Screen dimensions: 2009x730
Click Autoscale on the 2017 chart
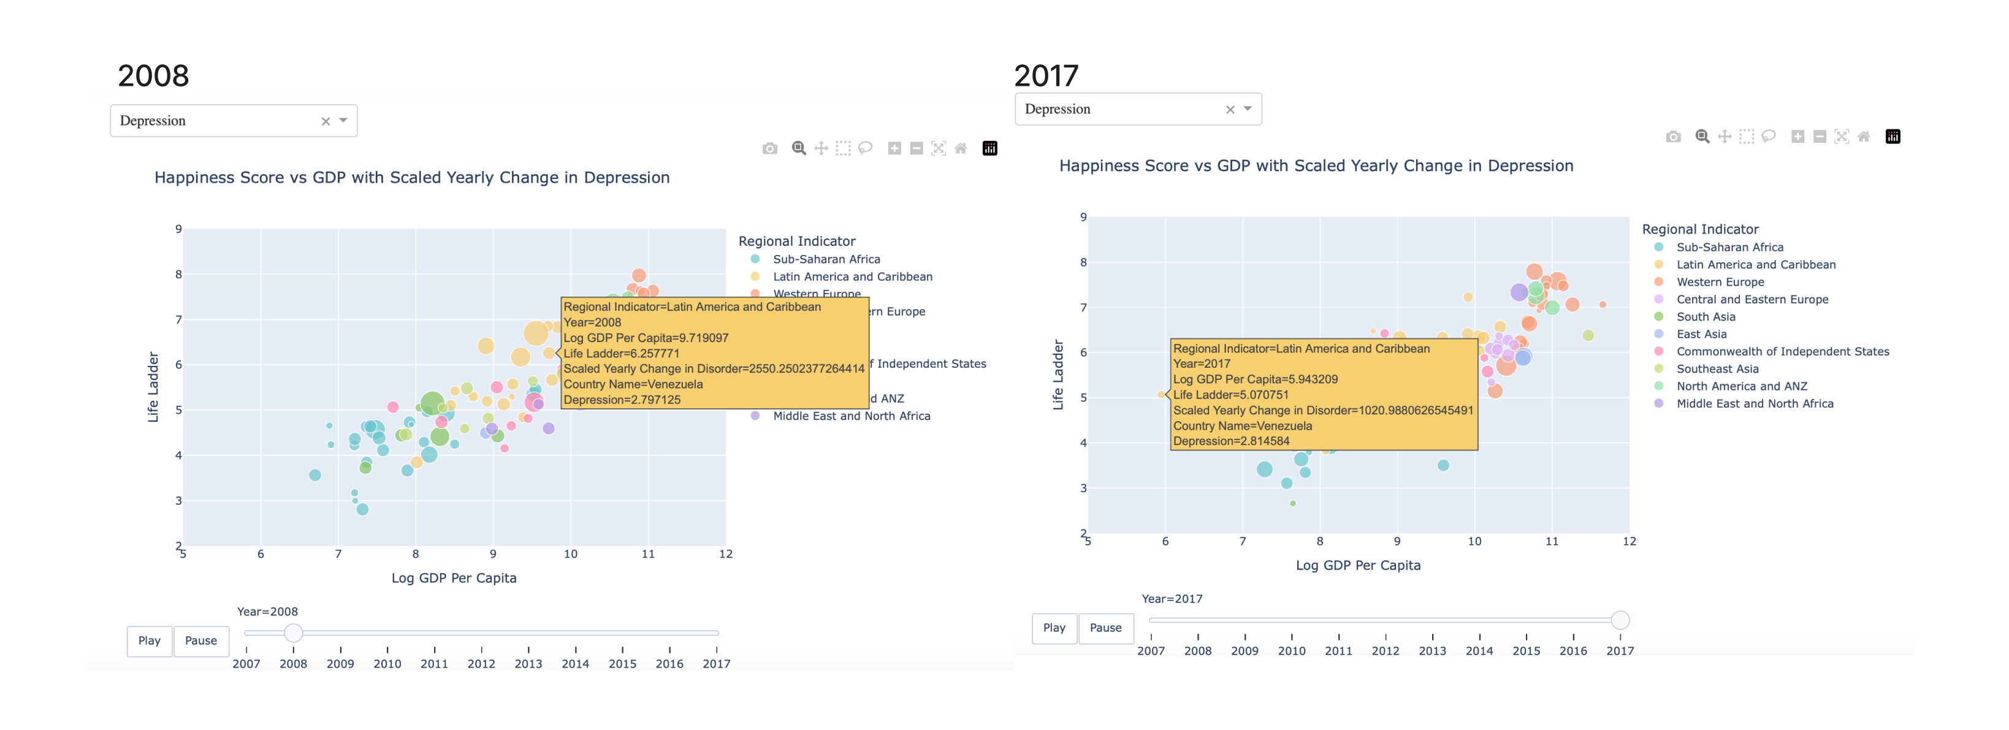pos(1841,137)
